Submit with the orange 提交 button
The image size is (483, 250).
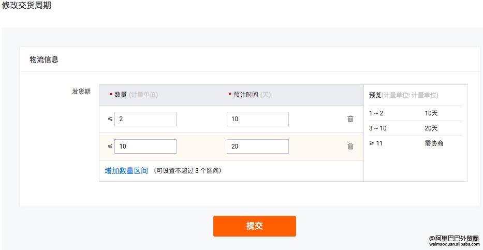point(254,226)
